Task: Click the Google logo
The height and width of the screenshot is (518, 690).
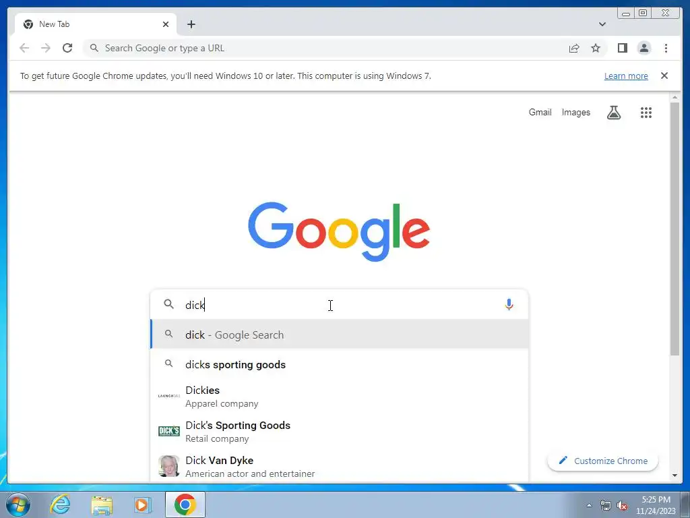Action: (339, 231)
